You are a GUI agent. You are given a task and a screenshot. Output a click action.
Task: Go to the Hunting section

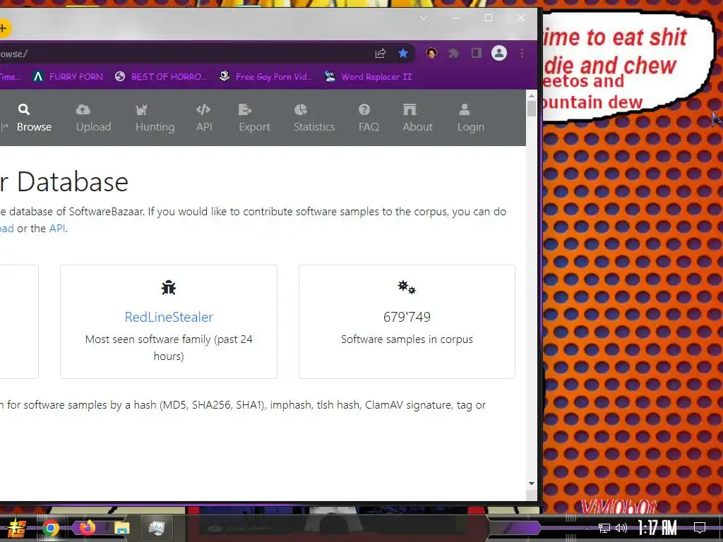(155, 118)
